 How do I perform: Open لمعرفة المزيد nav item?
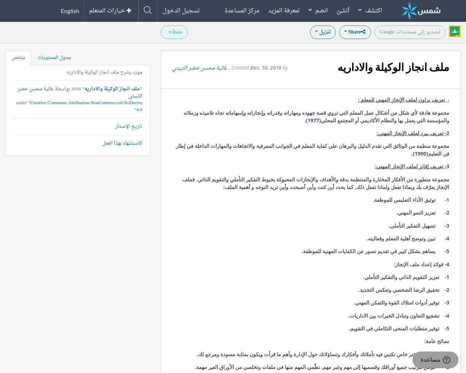pos(284,10)
